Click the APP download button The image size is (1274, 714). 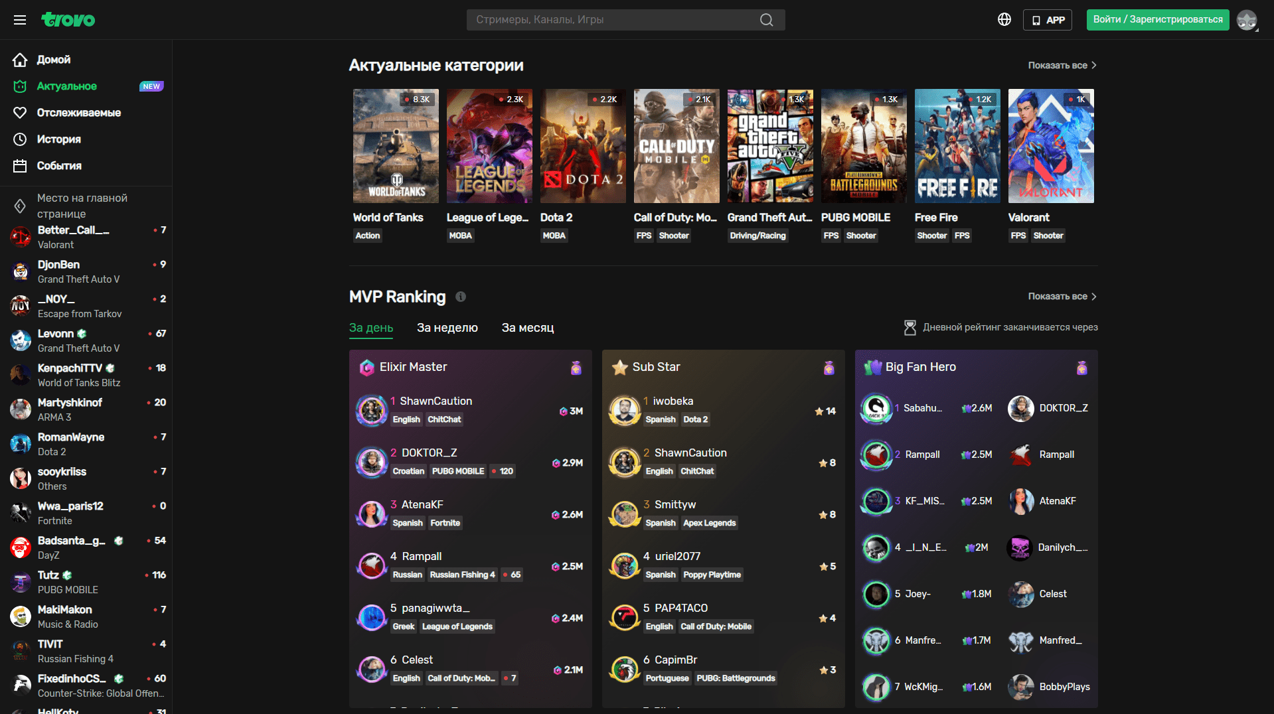coord(1048,20)
